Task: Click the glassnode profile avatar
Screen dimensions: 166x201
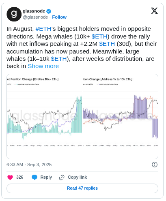Action: (14, 14)
